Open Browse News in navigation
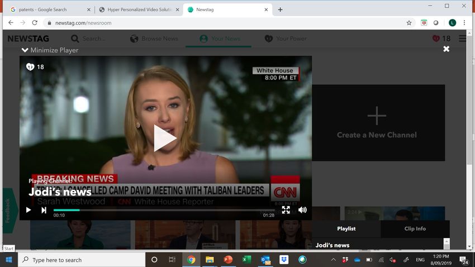475x267 pixels. point(154,39)
